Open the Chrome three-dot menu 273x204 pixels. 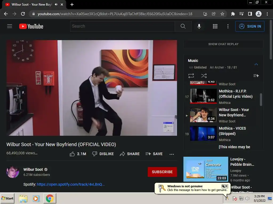coord(267,14)
